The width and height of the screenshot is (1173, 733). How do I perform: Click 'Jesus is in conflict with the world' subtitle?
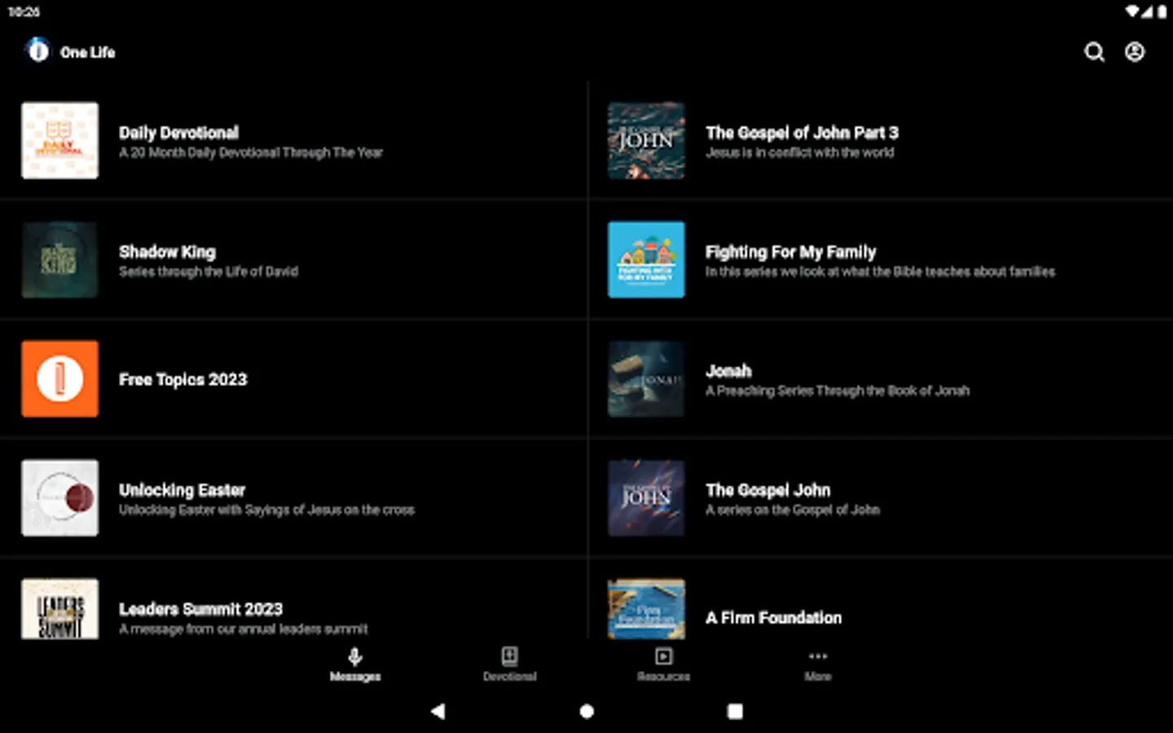pyautogui.click(x=800, y=152)
